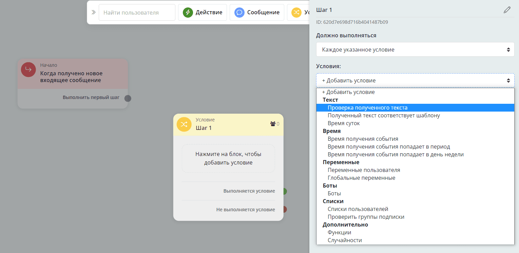Click the pencil edit icon beside Шаг 1
The width and height of the screenshot is (519, 253).
point(507,10)
